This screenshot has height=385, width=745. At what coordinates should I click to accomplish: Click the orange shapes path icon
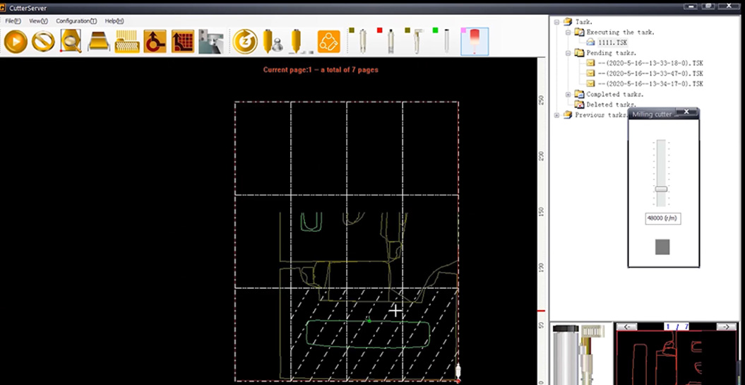click(328, 42)
